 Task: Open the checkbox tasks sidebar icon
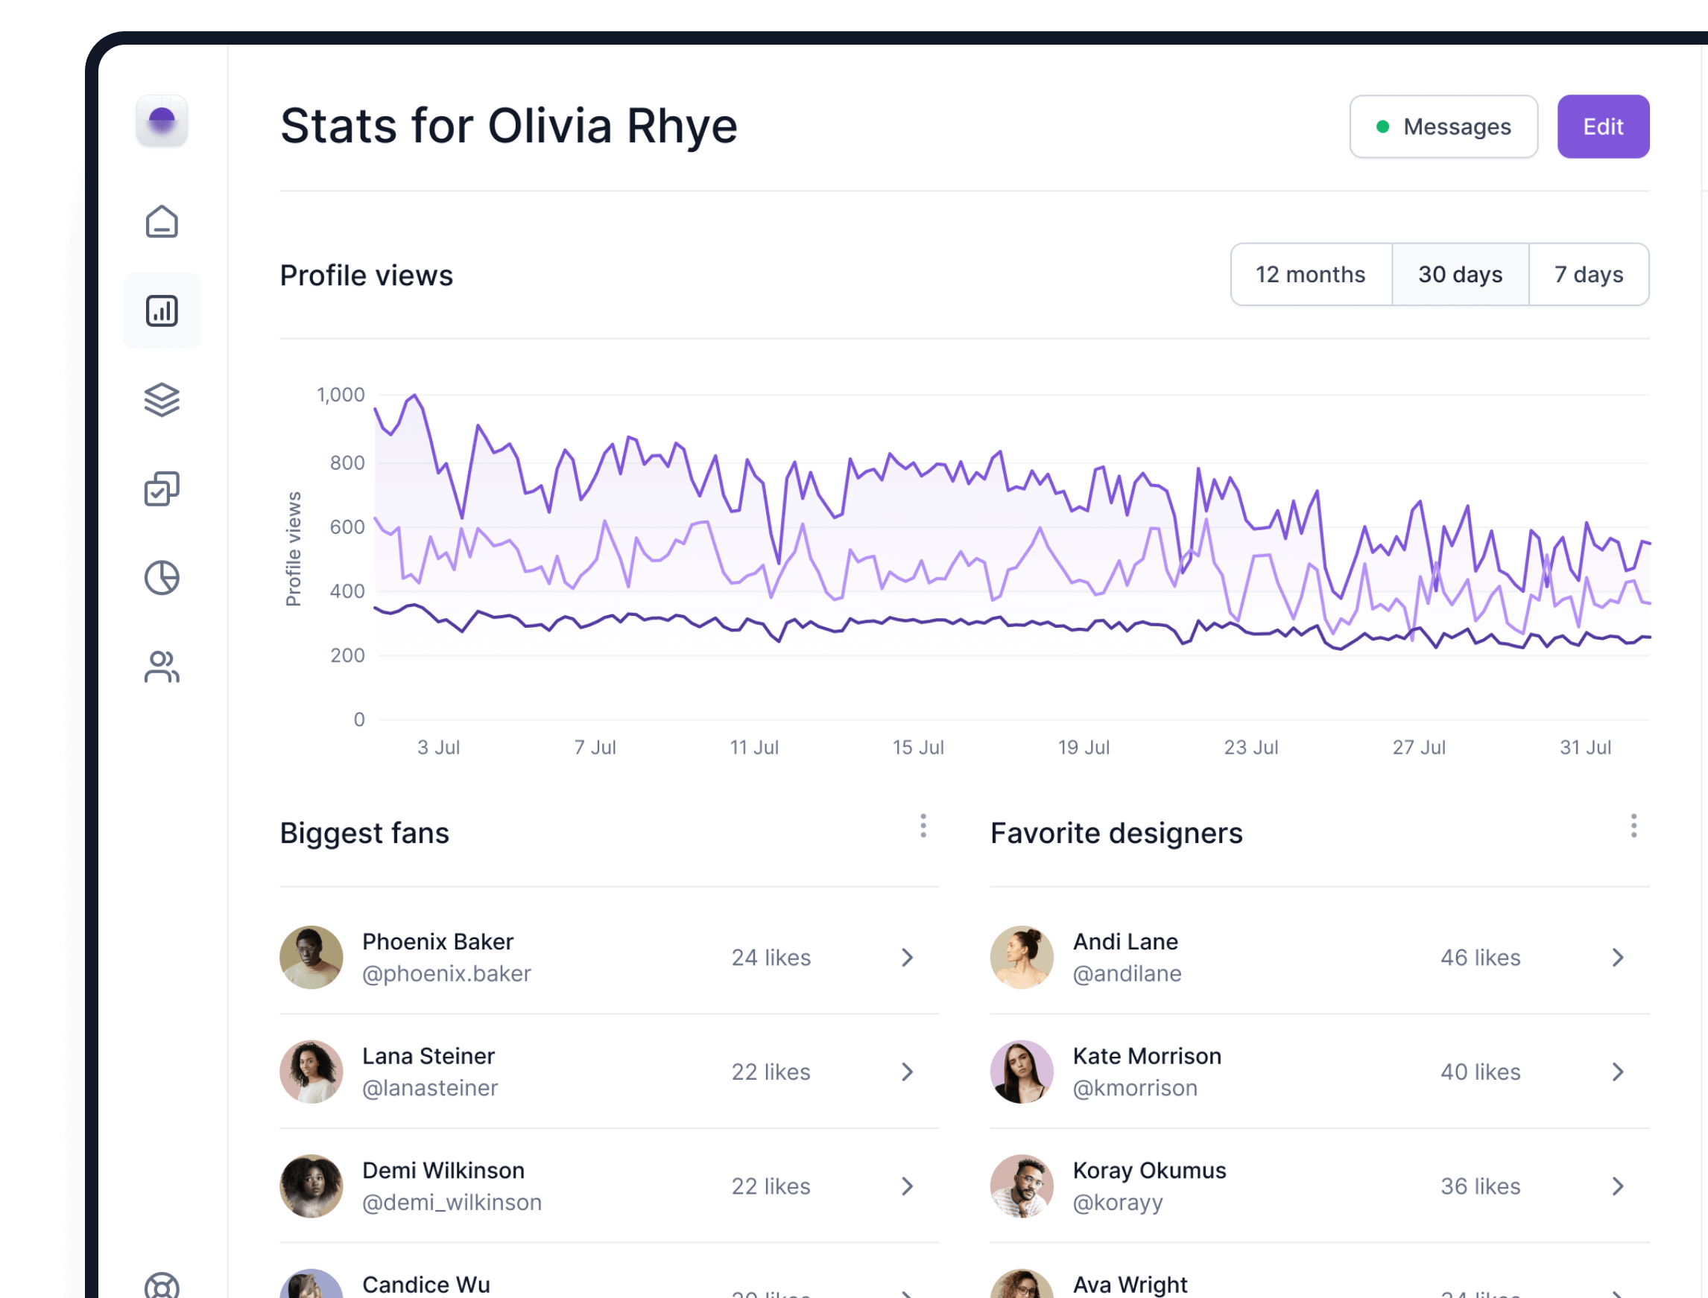[x=162, y=489]
